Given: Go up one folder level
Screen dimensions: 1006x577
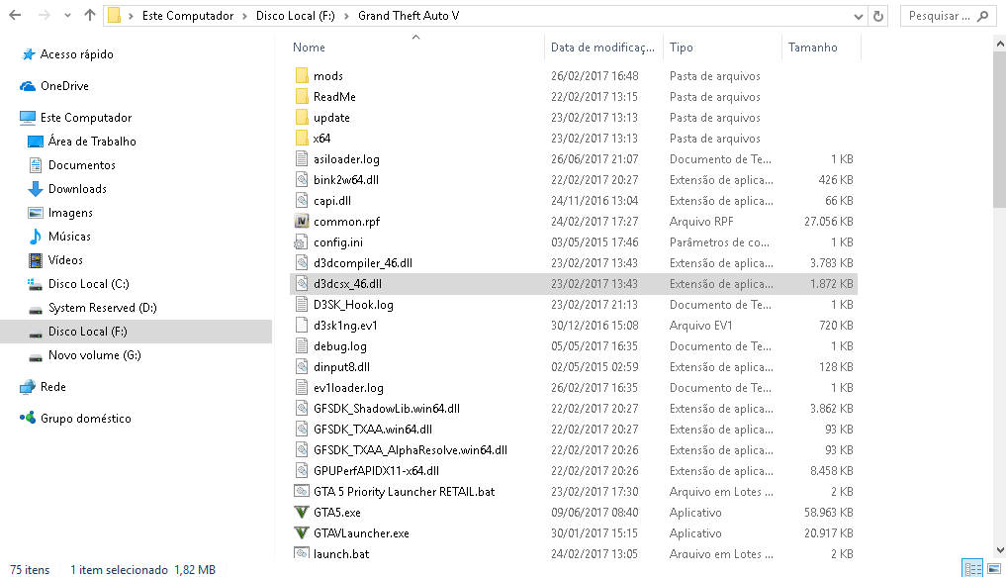Looking at the screenshot, I should coord(89,16).
